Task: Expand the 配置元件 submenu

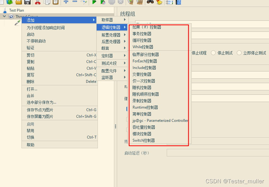Action: [112, 71]
